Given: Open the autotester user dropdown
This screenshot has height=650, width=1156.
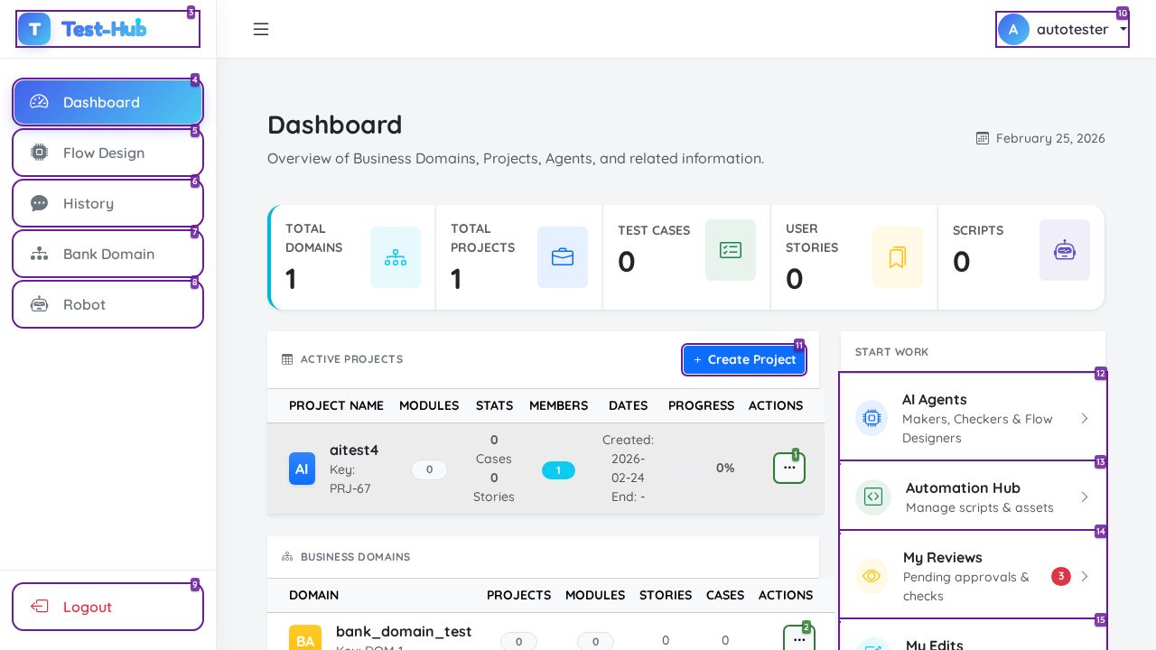Looking at the screenshot, I should click(x=1062, y=29).
